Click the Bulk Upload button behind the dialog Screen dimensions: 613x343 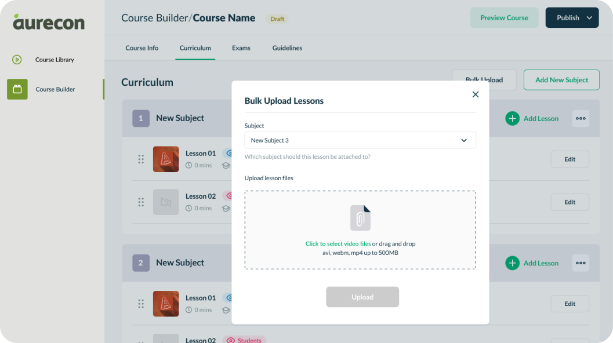484,80
